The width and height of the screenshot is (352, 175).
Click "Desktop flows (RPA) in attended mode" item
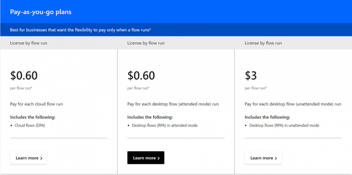point(164,126)
